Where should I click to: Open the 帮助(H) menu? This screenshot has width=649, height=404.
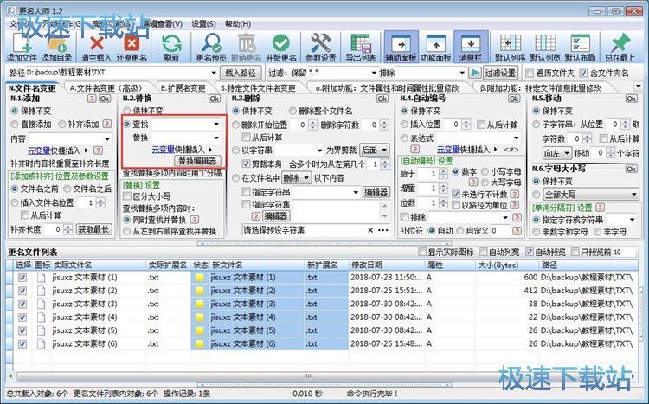click(x=238, y=23)
